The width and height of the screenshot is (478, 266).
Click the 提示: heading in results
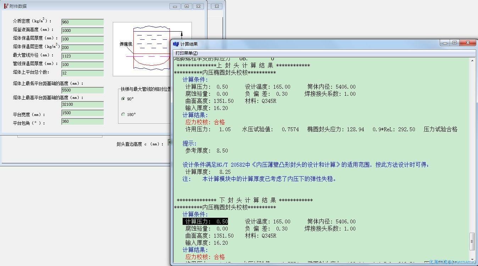pos(189,143)
